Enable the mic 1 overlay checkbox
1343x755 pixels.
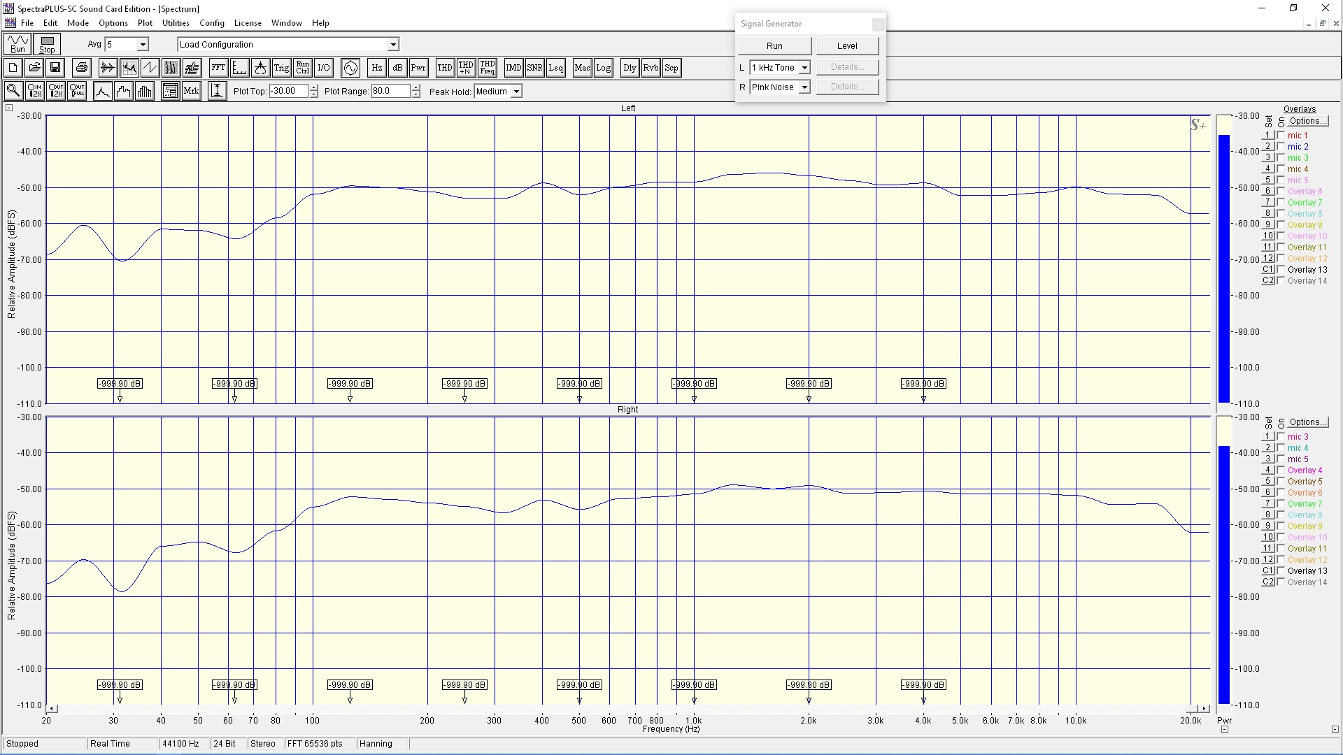[x=1281, y=135]
